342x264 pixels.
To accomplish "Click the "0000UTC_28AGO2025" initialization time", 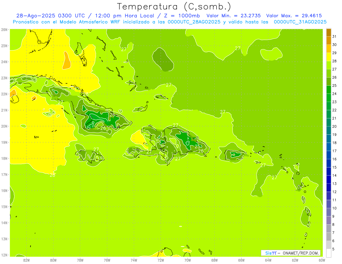I will (x=194, y=22).
